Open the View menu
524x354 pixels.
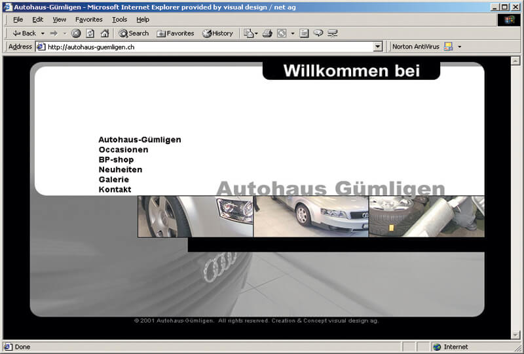59,20
